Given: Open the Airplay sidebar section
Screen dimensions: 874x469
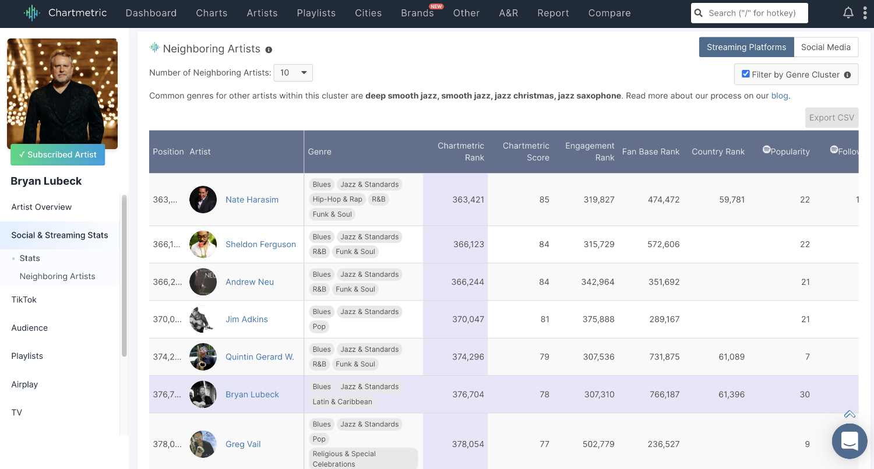Looking at the screenshot, I should [24, 385].
